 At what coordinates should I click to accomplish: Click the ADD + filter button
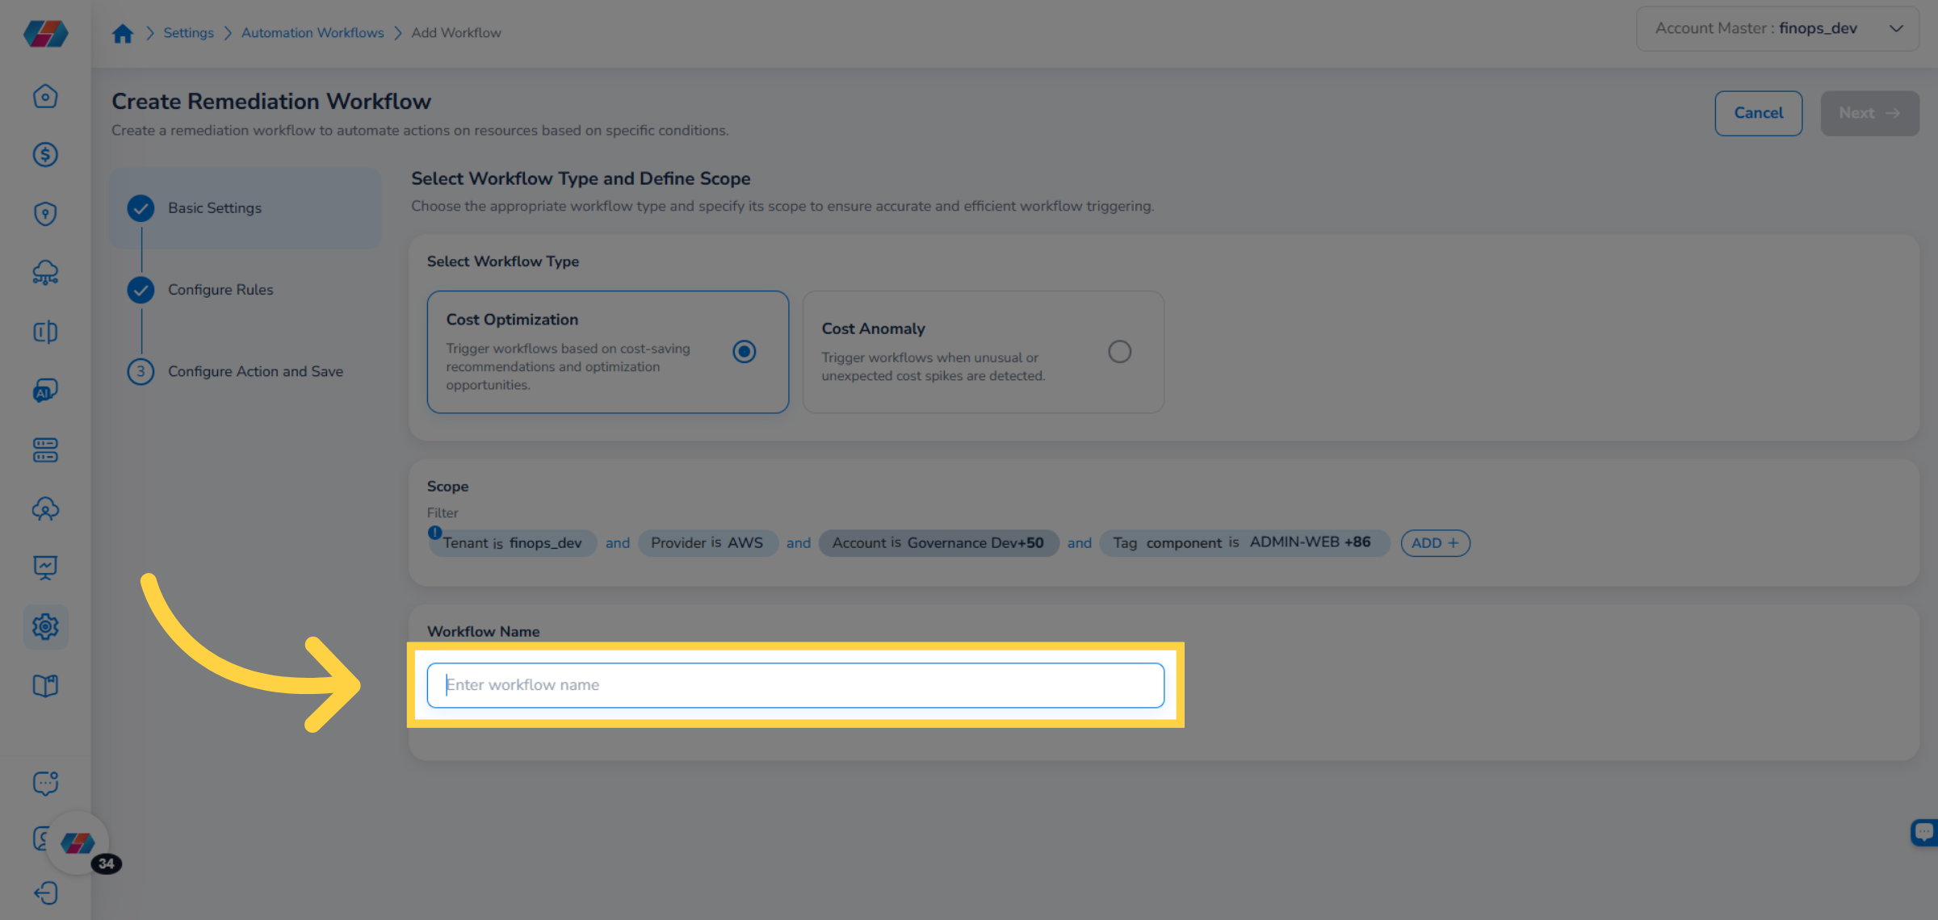(x=1435, y=543)
